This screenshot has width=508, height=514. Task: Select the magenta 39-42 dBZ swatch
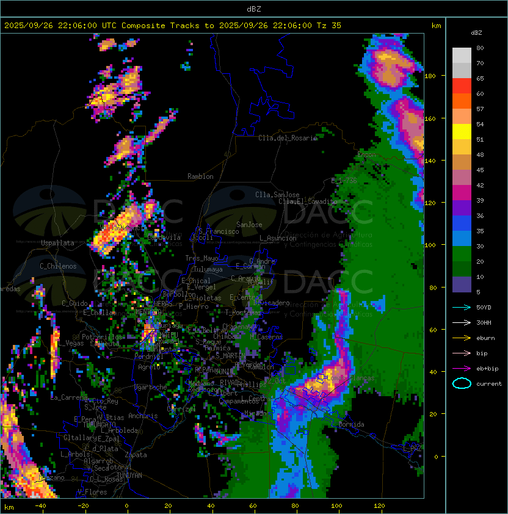click(462, 193)
